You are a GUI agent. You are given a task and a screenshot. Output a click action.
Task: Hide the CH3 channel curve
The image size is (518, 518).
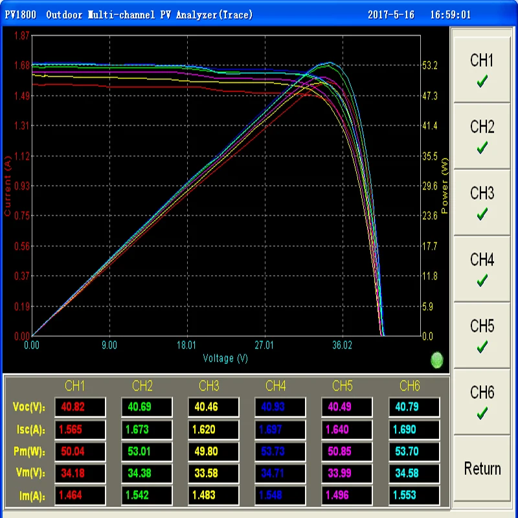[x=482, y=203]
